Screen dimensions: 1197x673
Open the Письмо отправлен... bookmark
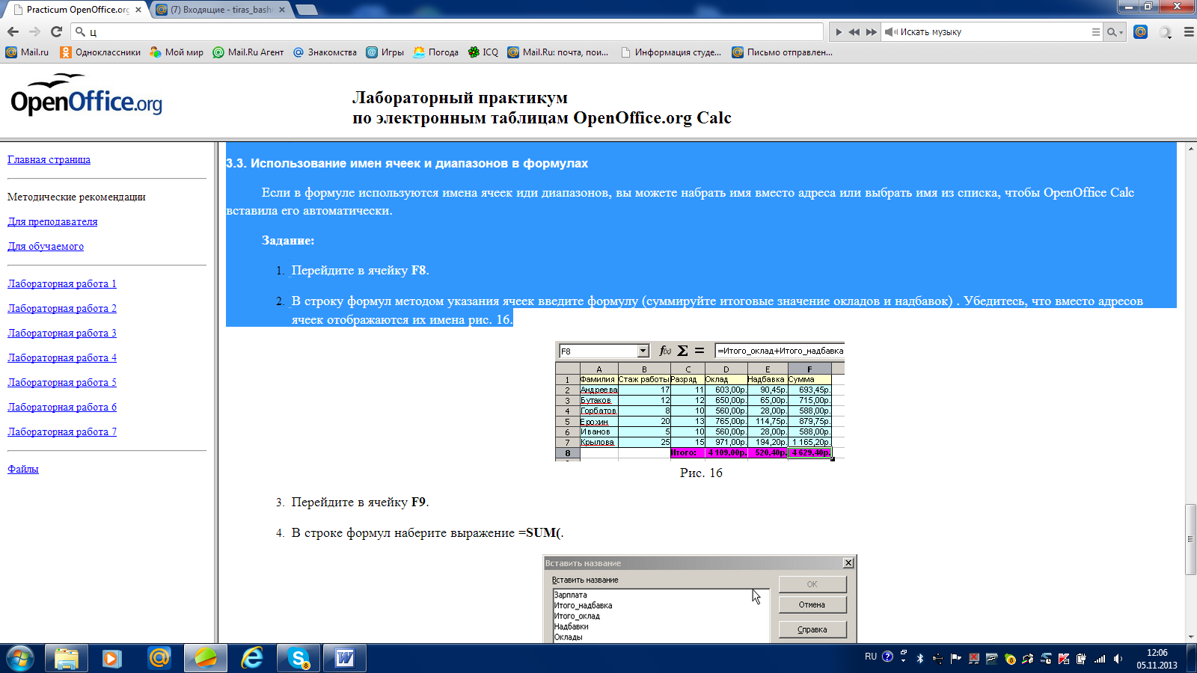(x=782, y=52)
